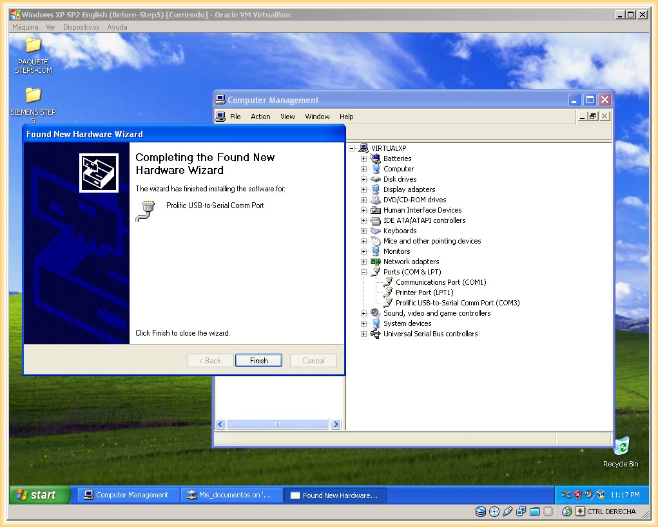
Task: Open the Recycle Bin on desktop
Action: (x=621, y=446)
